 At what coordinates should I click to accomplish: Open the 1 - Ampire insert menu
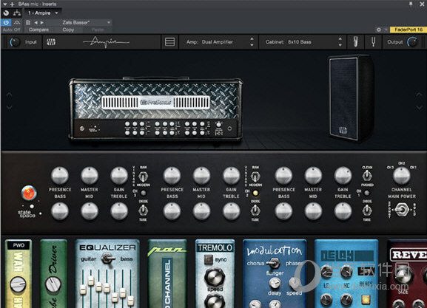(43, 13)
